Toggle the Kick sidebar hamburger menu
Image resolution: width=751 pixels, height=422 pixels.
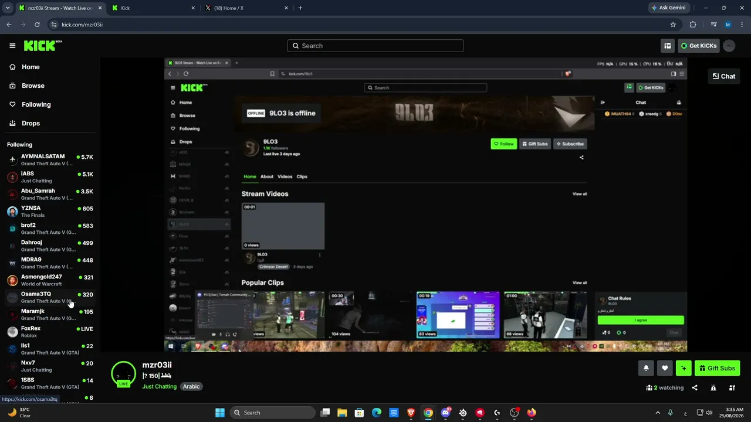[x=12, y=46]
